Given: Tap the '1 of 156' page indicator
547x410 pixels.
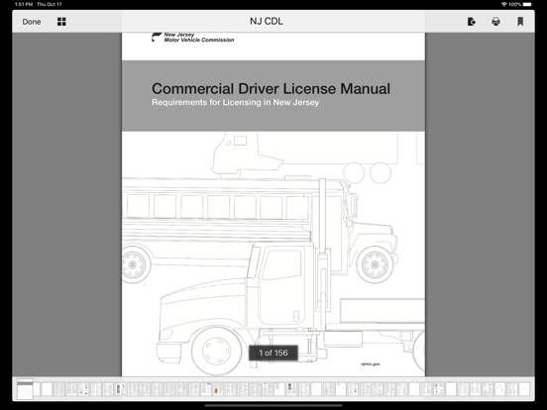Looking at the screenshot, I should coord(273,353).
